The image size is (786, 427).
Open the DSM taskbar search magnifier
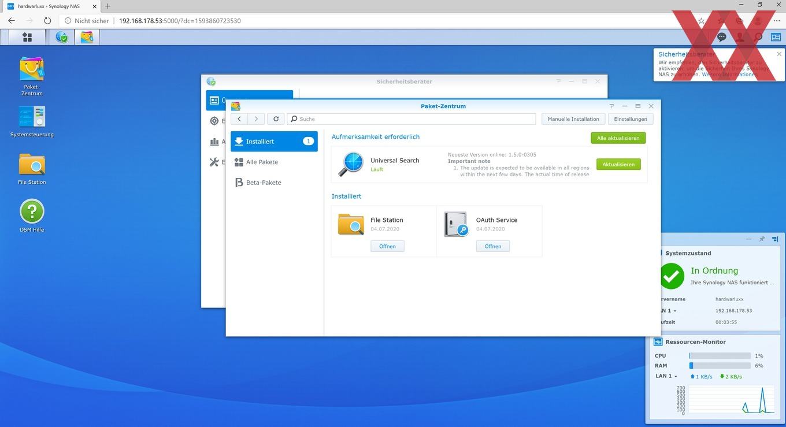[758, 37]
